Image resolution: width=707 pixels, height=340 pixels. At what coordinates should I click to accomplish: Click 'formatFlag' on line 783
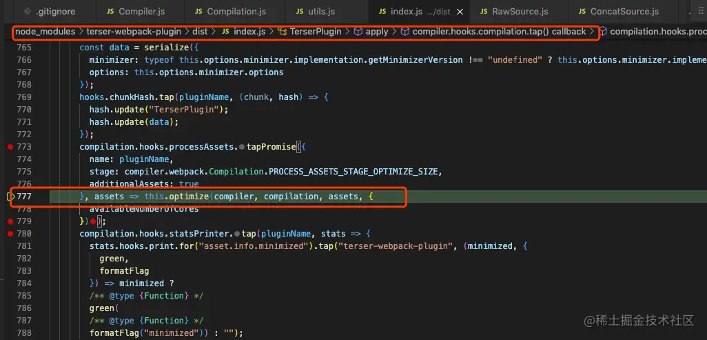coord(125,271)
